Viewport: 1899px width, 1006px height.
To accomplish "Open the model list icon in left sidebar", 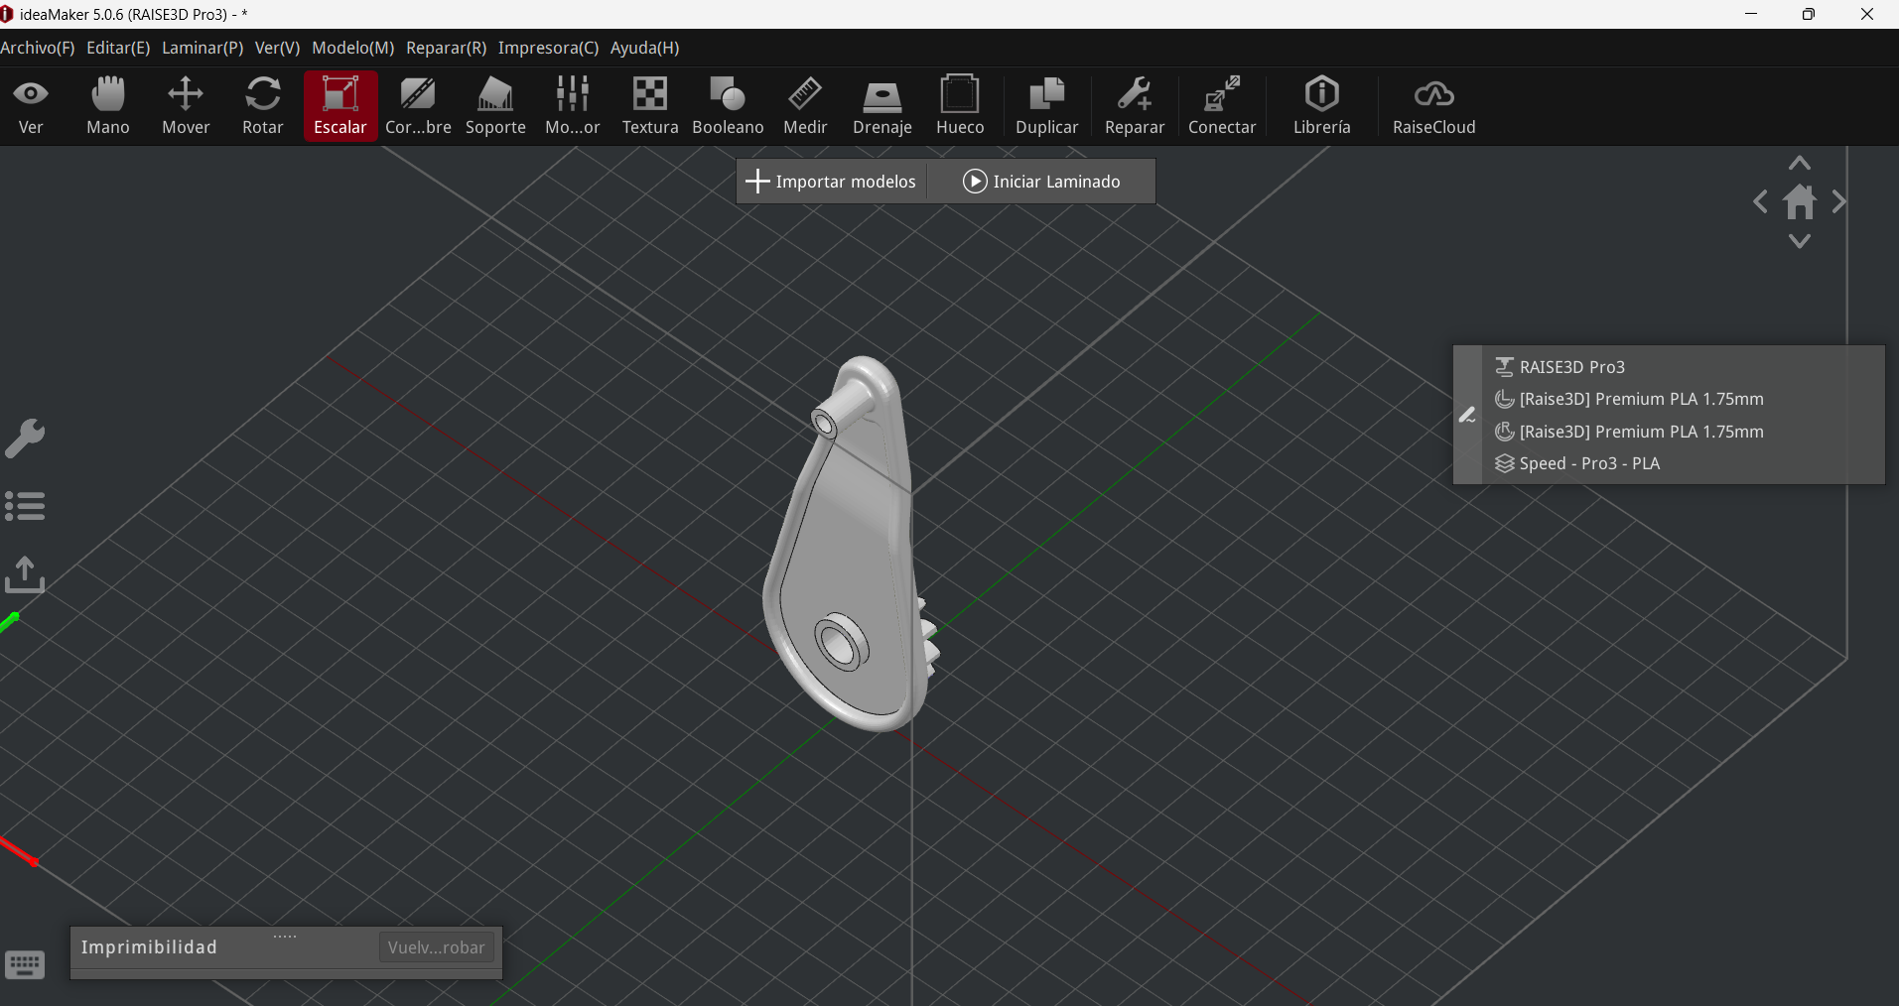I will click(25, 506).
